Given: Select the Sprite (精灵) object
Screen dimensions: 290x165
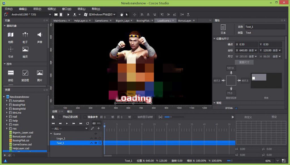Looking at the screenshot, I should tap(25, 52).
